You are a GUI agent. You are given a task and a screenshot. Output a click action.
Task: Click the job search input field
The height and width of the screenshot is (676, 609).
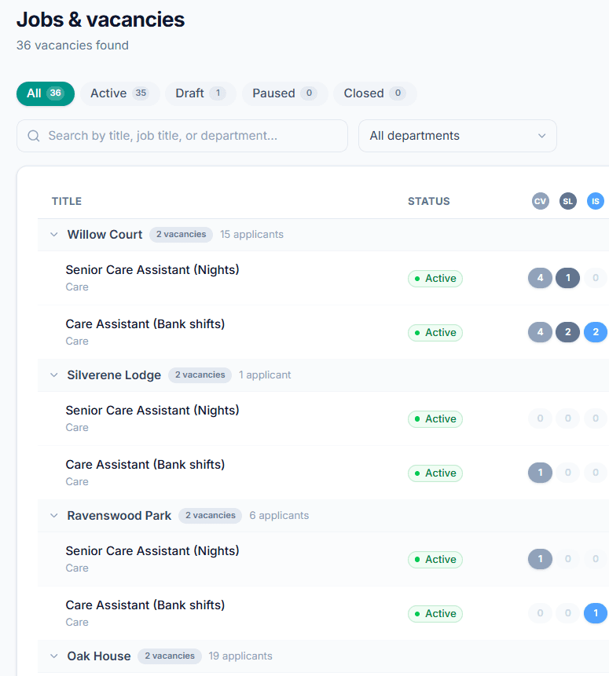pos(182,136)
